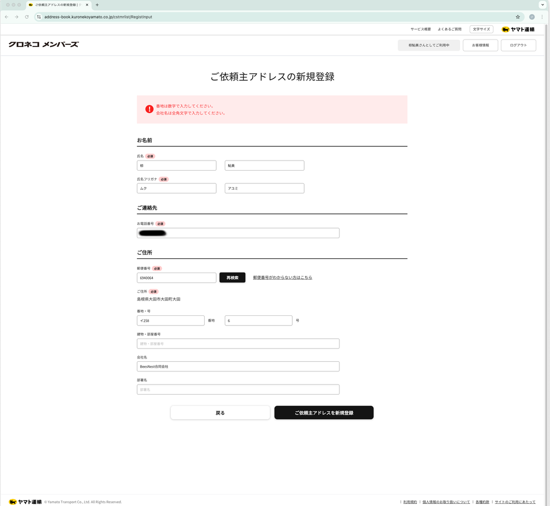
Task: Click the お電話番号 input field
Action: coord(238,233)
